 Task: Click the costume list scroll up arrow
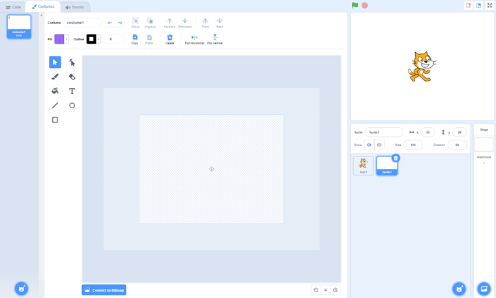click(x=41, y=15)
